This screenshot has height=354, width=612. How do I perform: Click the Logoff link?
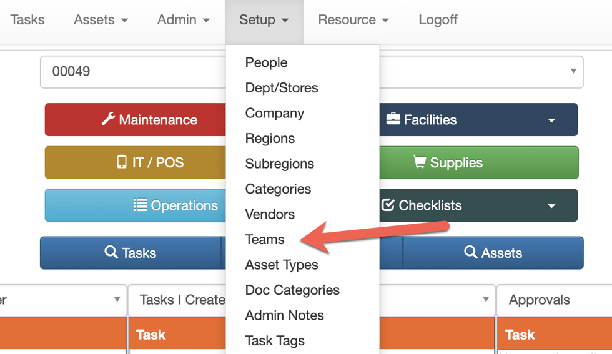pos(438,19)
